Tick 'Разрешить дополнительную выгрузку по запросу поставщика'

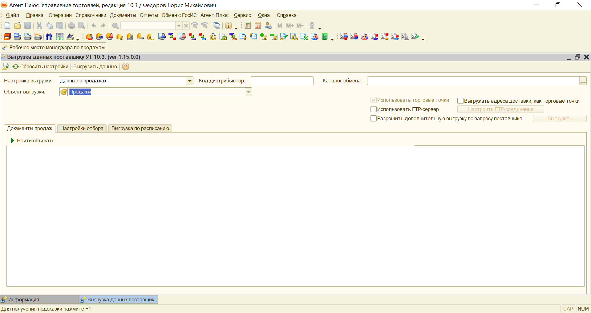(x=374, y=119)
